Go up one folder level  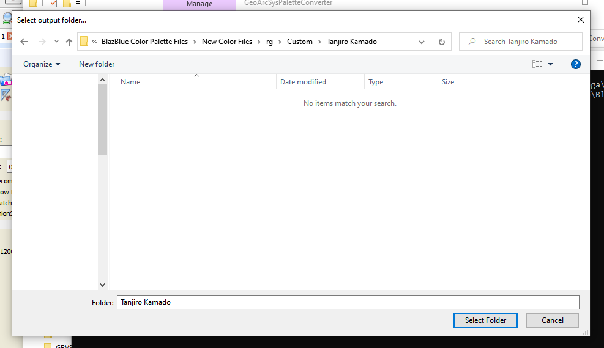tap(69, 42)
